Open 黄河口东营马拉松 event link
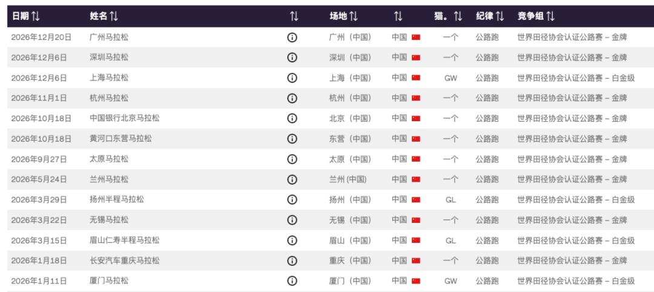The image size is (654, 292). (121, 139)
